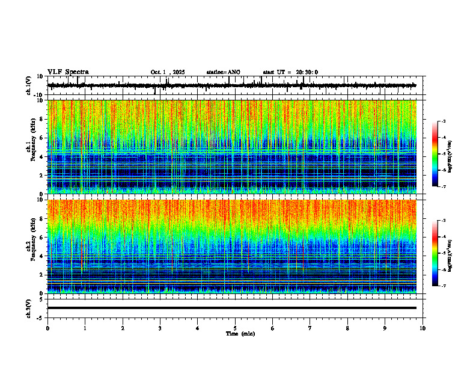Click time axis tick label "9"

click(385, 328)
